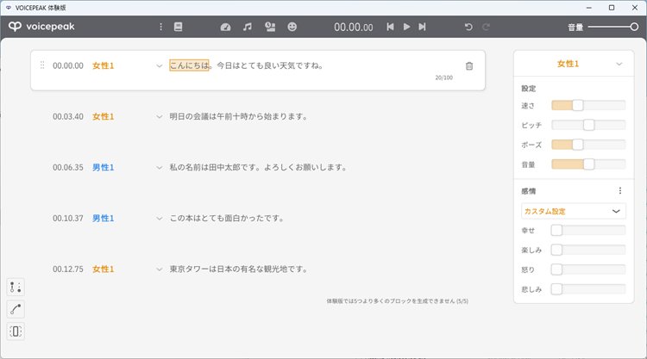The image size is (647, 359).
Task: Adjust the 怒り emotion slider
Action: 588,269
